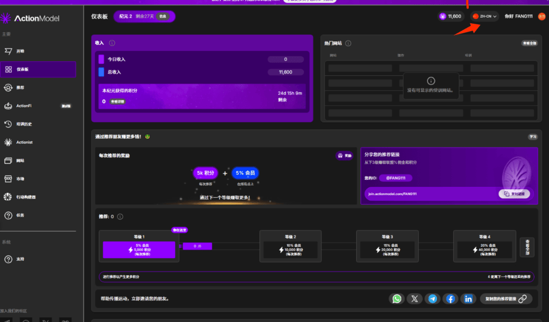Click the info icon next to 收入
This screenshot has height=322, width=549.
tap(112, 43)
